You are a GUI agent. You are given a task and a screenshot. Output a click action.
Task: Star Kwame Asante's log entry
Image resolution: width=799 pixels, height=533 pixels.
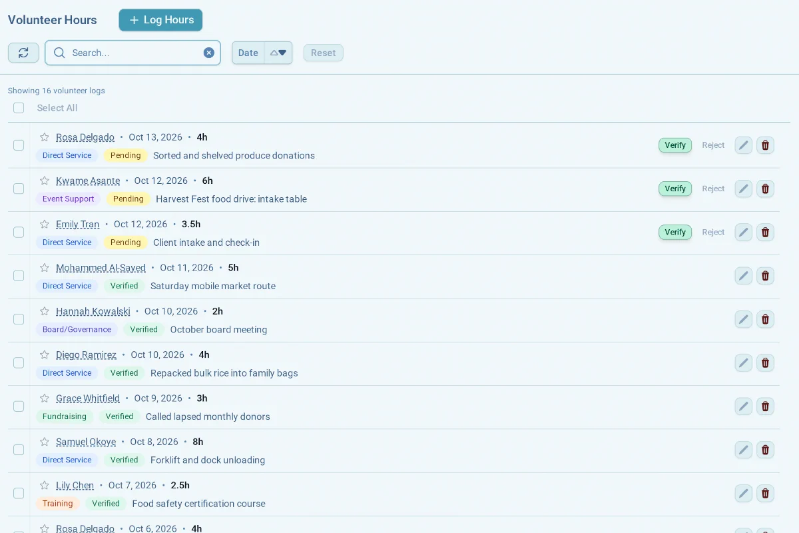pos(45,181)
